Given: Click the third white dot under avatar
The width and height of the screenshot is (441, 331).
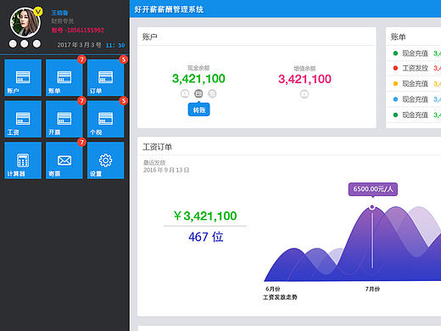Looking at the screenshot, I should point(36,44).
